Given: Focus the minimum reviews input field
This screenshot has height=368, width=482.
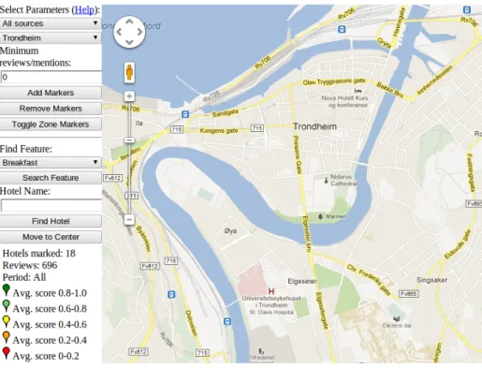Looking at the screenshot, I should click(51, 77).
